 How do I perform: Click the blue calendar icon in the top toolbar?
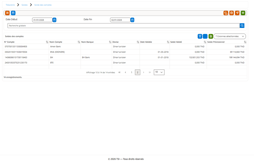pos(13,13)
